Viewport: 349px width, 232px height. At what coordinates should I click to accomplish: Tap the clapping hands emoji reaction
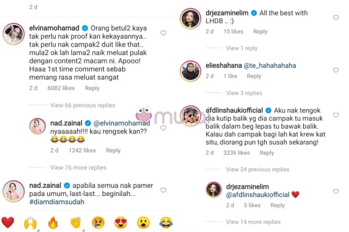(76, 223)
